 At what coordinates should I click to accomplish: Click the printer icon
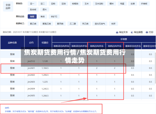(x=147, y=32)
